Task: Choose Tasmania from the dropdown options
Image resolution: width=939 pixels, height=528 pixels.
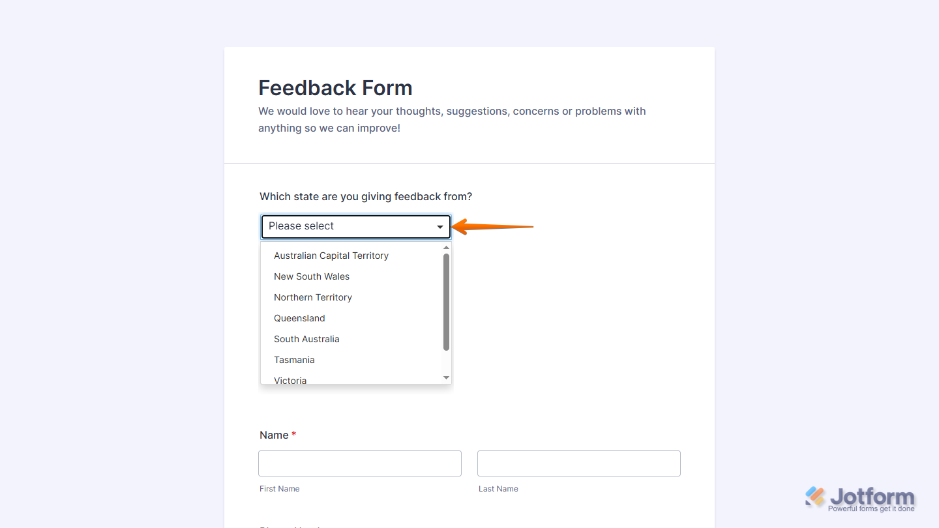Action: coord(294,360)
